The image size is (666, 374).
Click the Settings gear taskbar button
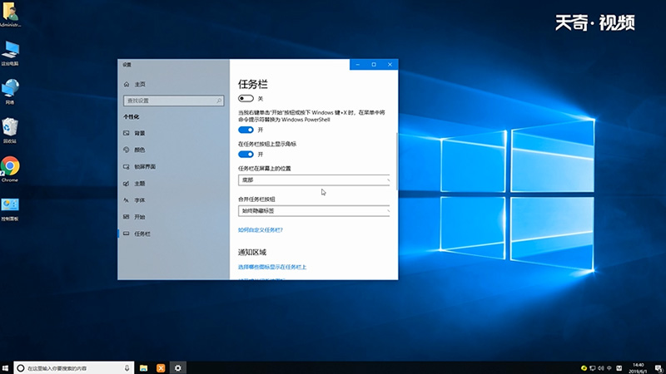tap(178, 368)
